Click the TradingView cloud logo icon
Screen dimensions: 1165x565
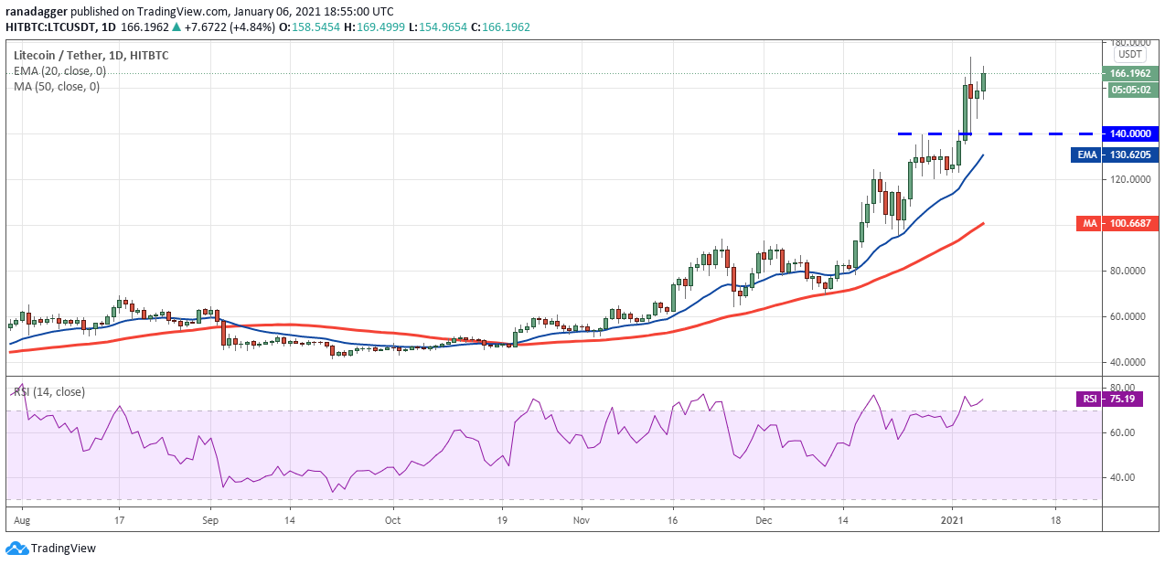[x=16, y=549]
